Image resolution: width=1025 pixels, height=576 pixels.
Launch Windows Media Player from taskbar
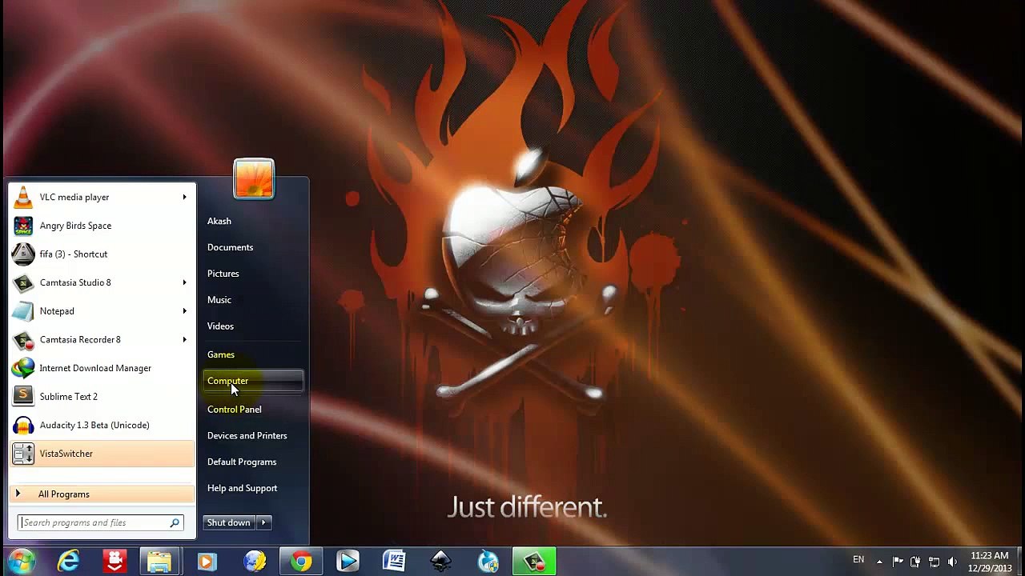(x=207, y=562)
